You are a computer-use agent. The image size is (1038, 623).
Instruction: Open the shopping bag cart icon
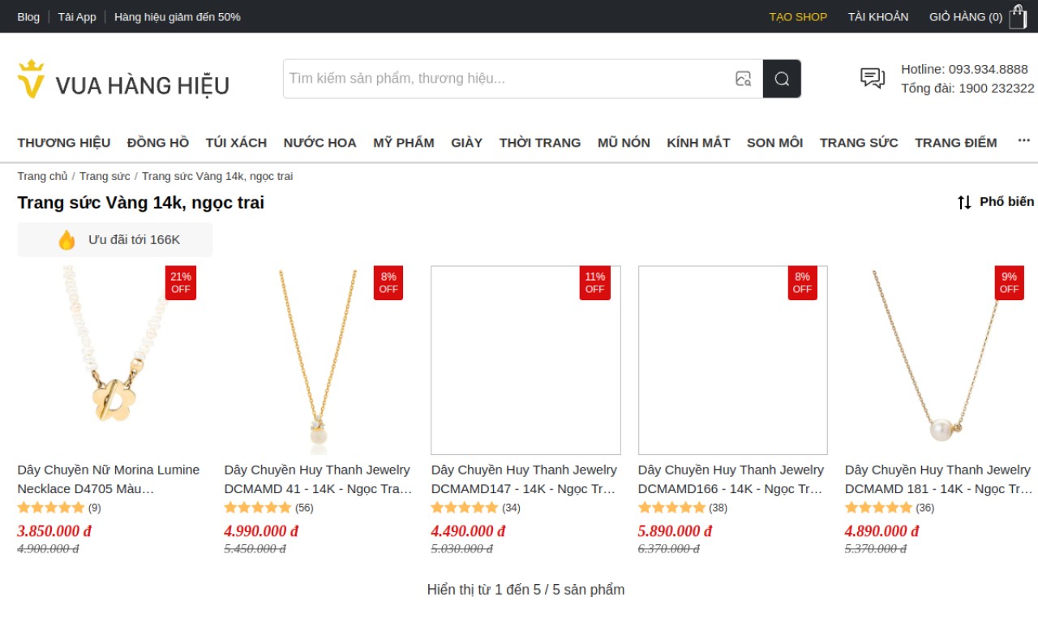1018,16
